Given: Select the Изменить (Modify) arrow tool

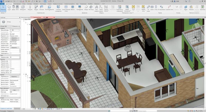Looking at the screenshot, I should click(x=3, y=7).
